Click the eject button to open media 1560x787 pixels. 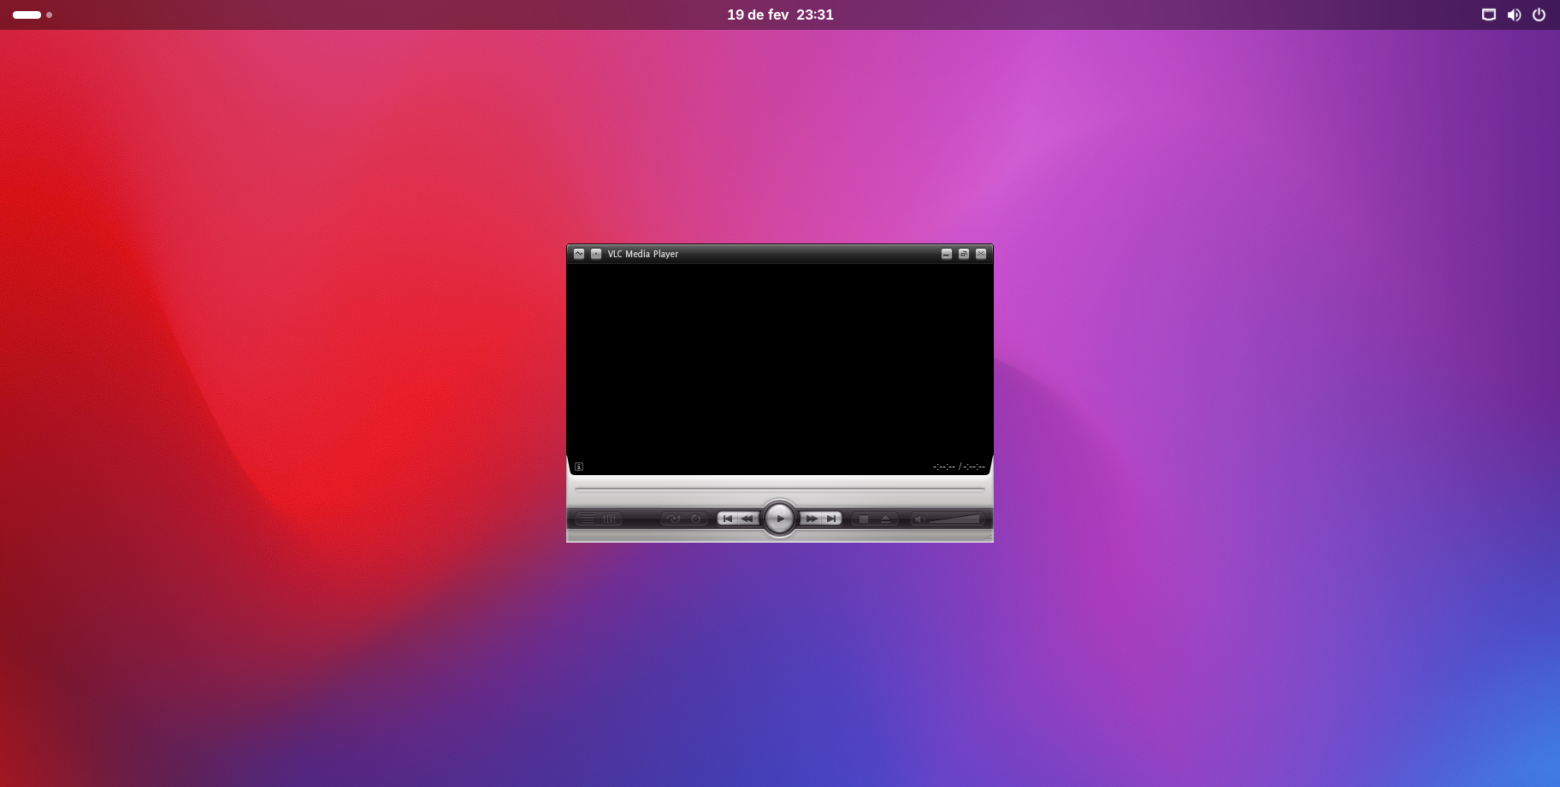(885, 519)
